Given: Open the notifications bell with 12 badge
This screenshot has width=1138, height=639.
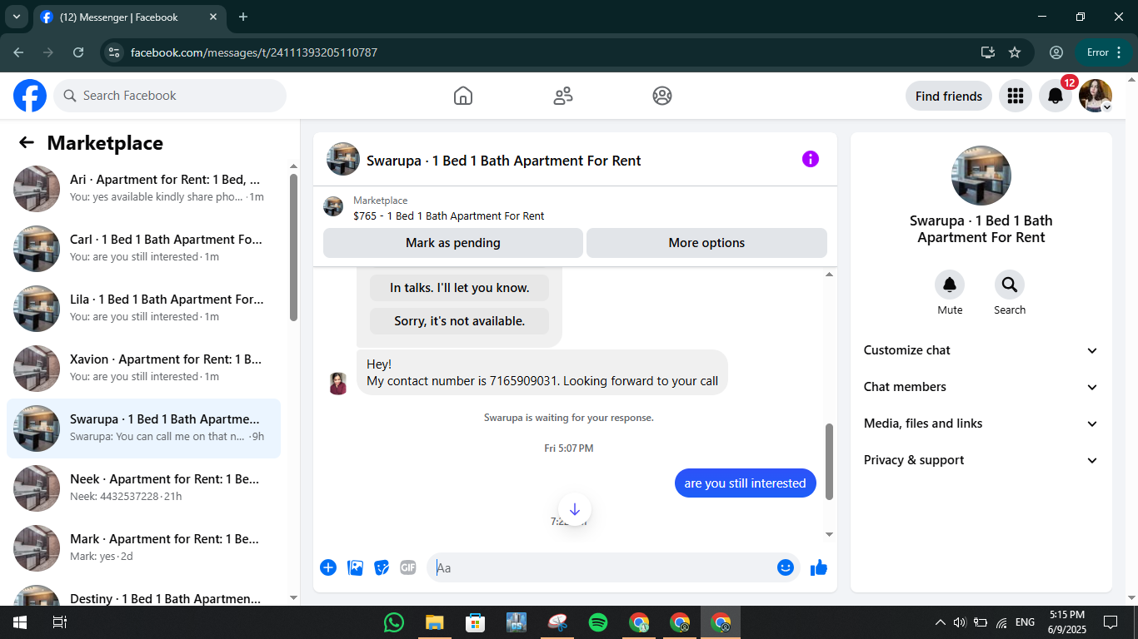Looking at the screenshot, I should point(1056,96).
